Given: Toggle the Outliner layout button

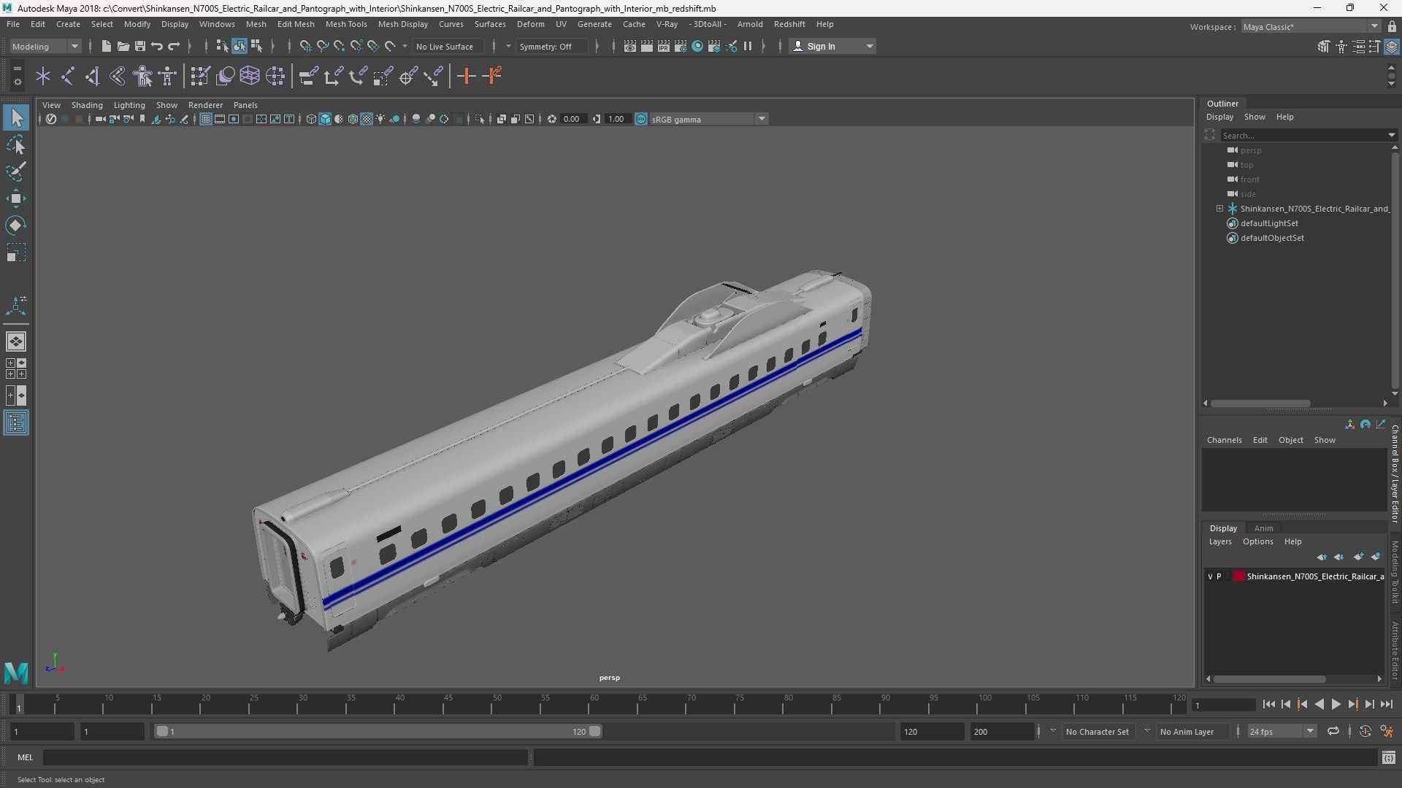Looking at the screenshot, I should [16, 423].
